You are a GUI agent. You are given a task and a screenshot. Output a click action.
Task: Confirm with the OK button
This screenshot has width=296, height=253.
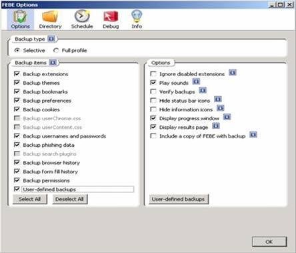[x=269, y=242]
